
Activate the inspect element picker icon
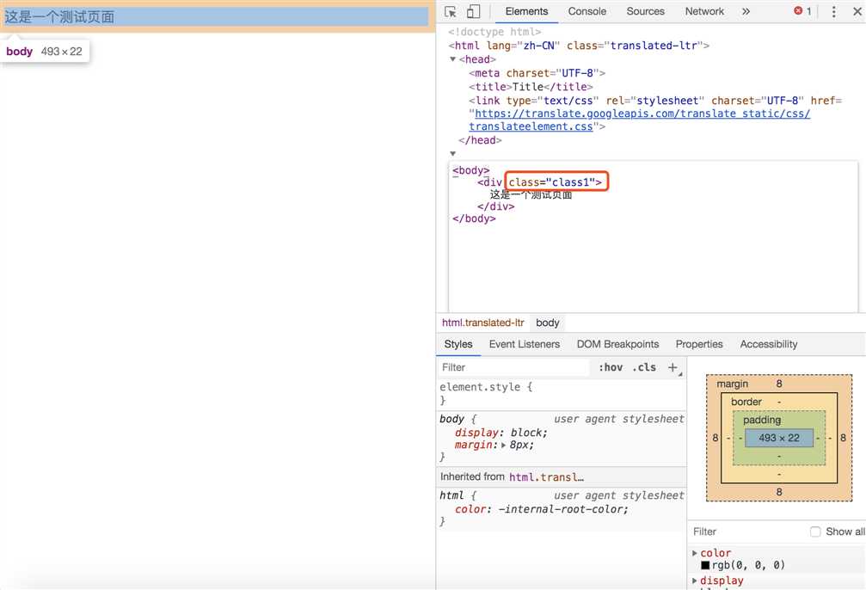tap(451, 12)
